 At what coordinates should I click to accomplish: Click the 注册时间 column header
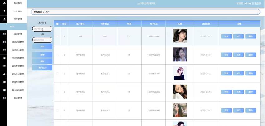point(206,24)
